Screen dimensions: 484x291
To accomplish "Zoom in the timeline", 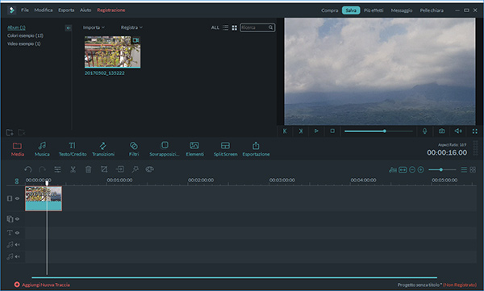I will pyautogui.click(x=421, y=170).
